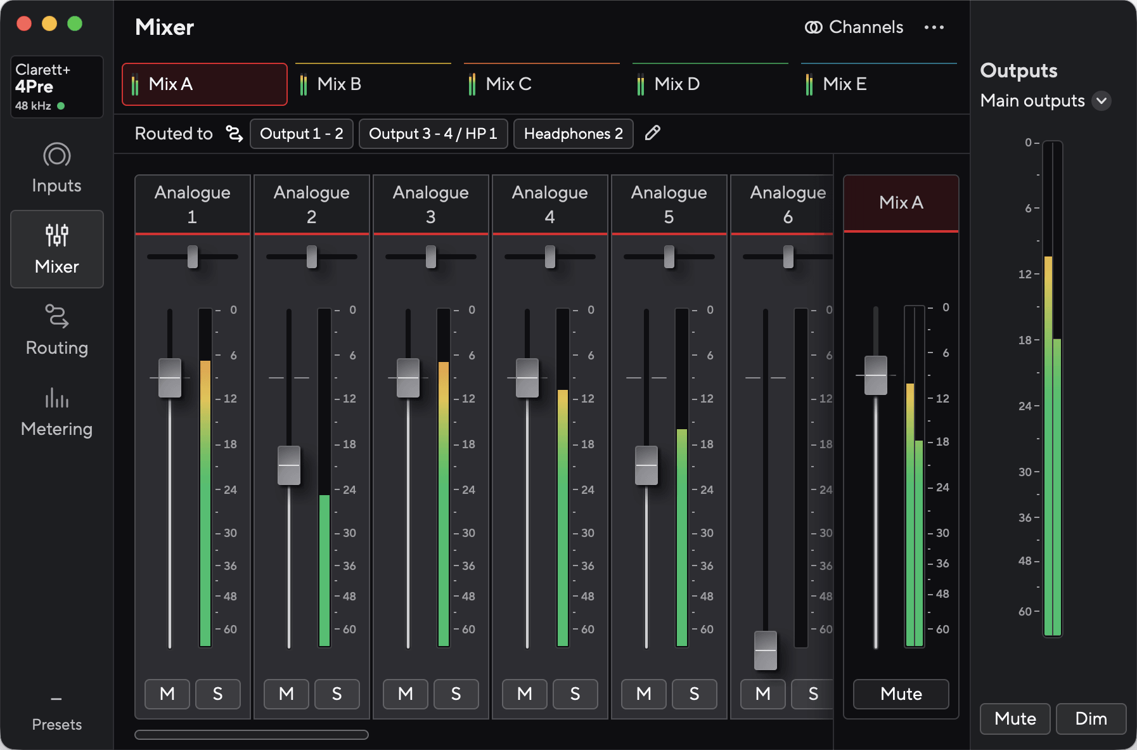Click the Output 3 - 4 / HP 1 button
This screenshot has width=1137, height=750.
(x=434, y=134)
